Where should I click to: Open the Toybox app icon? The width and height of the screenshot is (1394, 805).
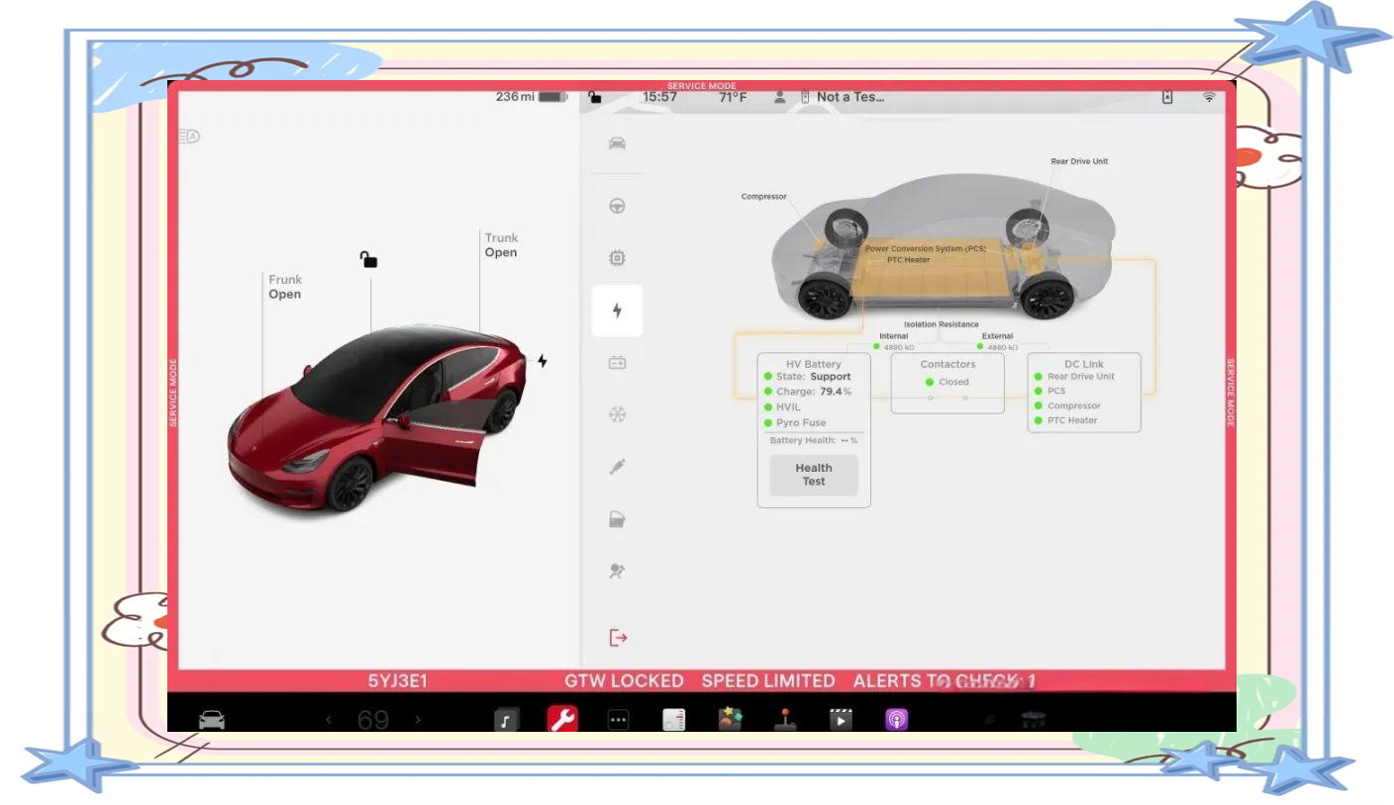(x=731, y=719)
